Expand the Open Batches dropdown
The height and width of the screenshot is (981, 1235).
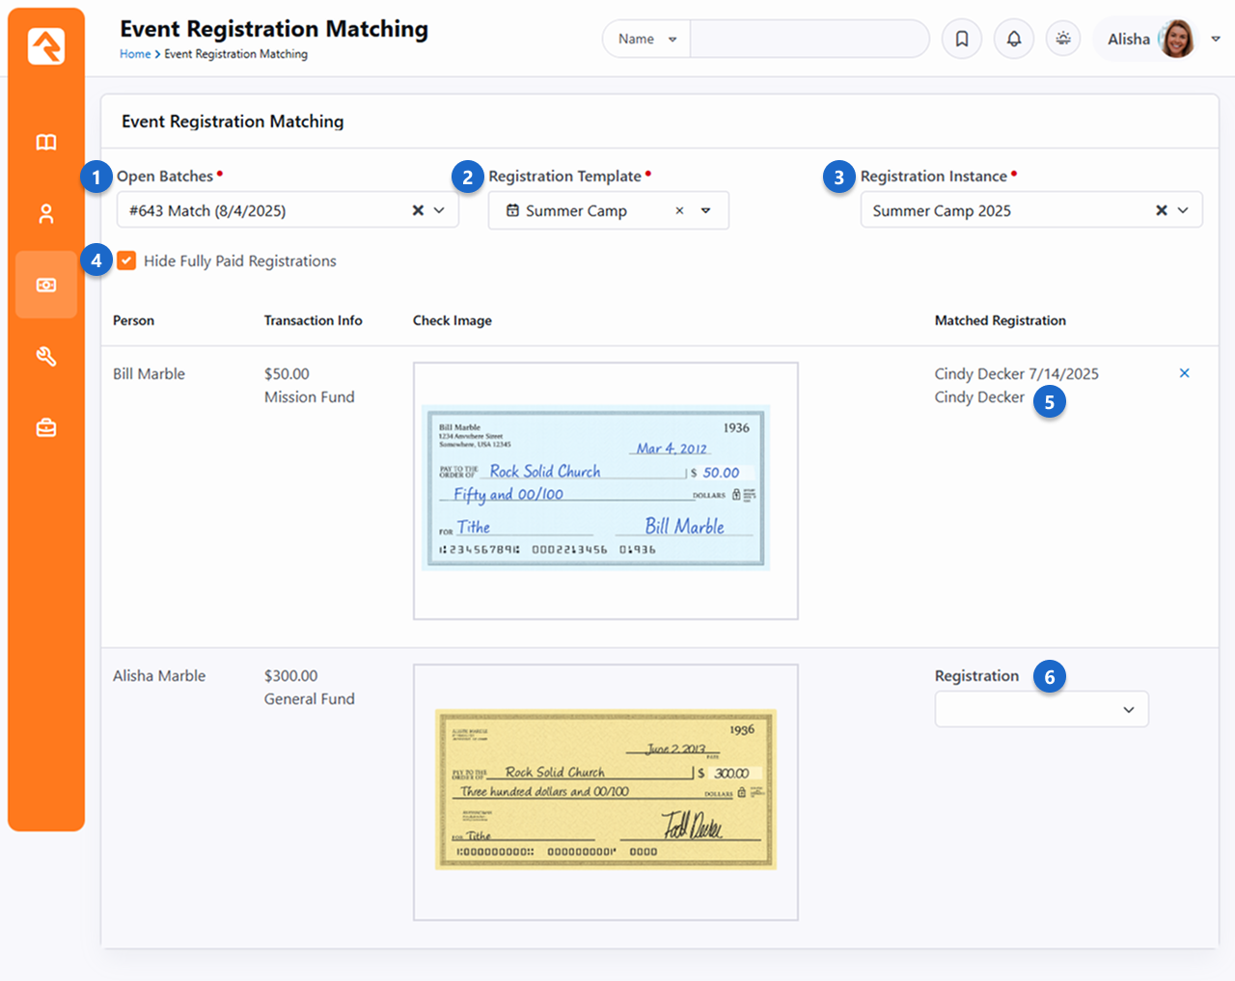click(x=439, y=210)
